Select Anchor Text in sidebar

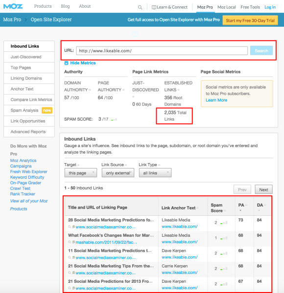(x=29, y=89)
